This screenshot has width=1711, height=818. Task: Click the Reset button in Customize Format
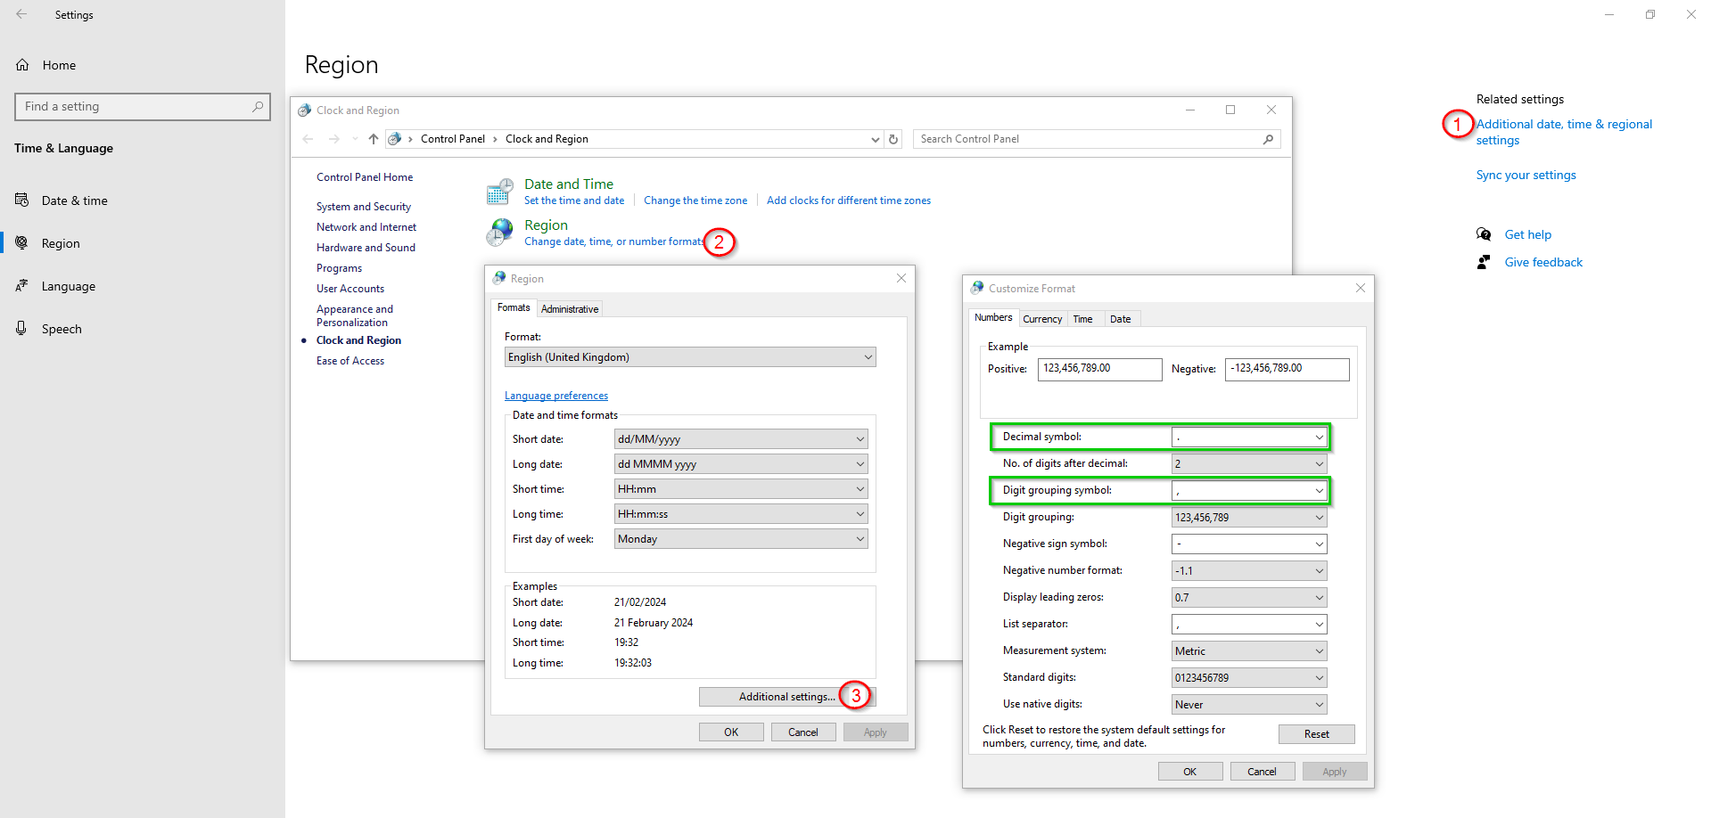1316,733
